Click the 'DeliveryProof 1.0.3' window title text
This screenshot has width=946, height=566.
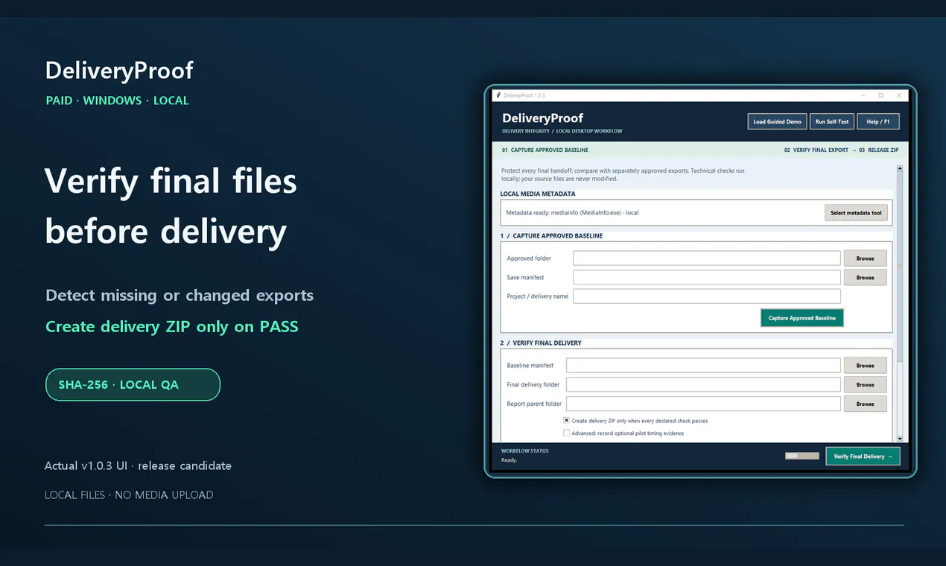pyautogui.click(x=524, y=95)
